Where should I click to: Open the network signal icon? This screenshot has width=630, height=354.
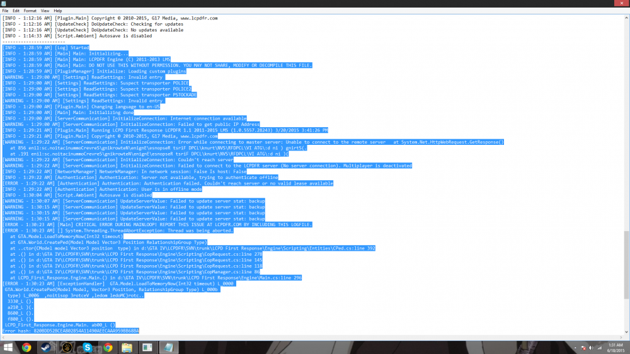[x=599, y=348]
